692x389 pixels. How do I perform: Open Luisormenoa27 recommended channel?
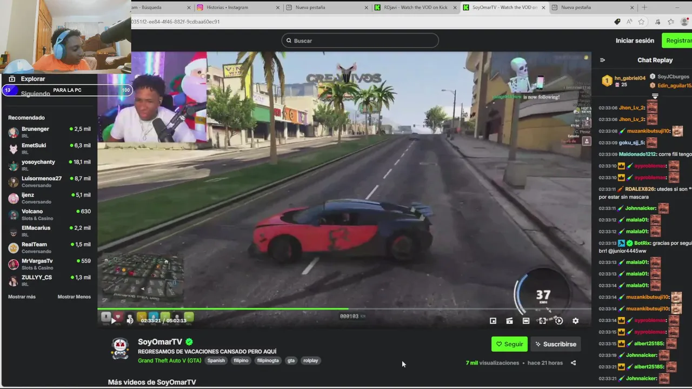(x=50, y=182)
